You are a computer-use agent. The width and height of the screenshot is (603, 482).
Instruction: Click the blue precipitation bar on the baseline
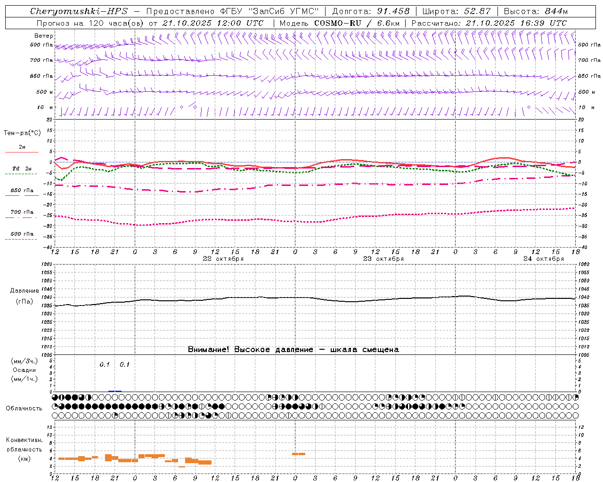[x=115, y=391]
